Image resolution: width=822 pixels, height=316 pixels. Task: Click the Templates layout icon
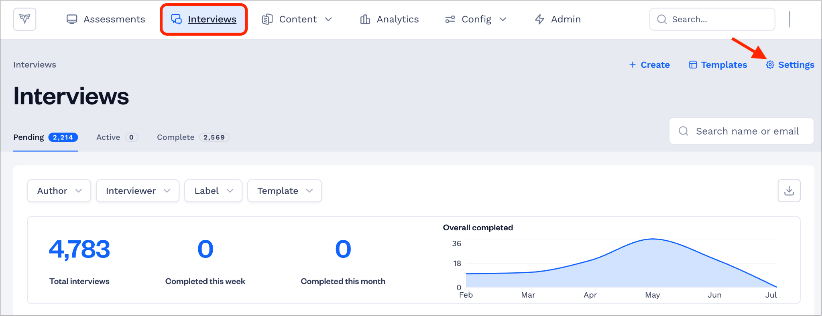click(693, 65)
